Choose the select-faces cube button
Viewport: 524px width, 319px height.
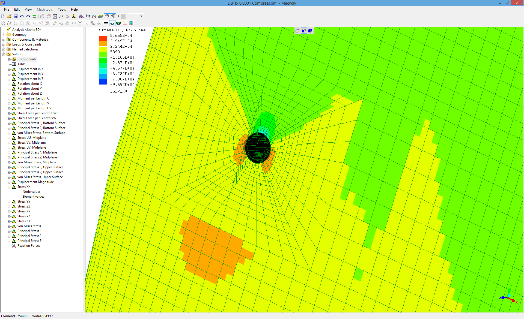pyautogui.click(x=304, y=31)
